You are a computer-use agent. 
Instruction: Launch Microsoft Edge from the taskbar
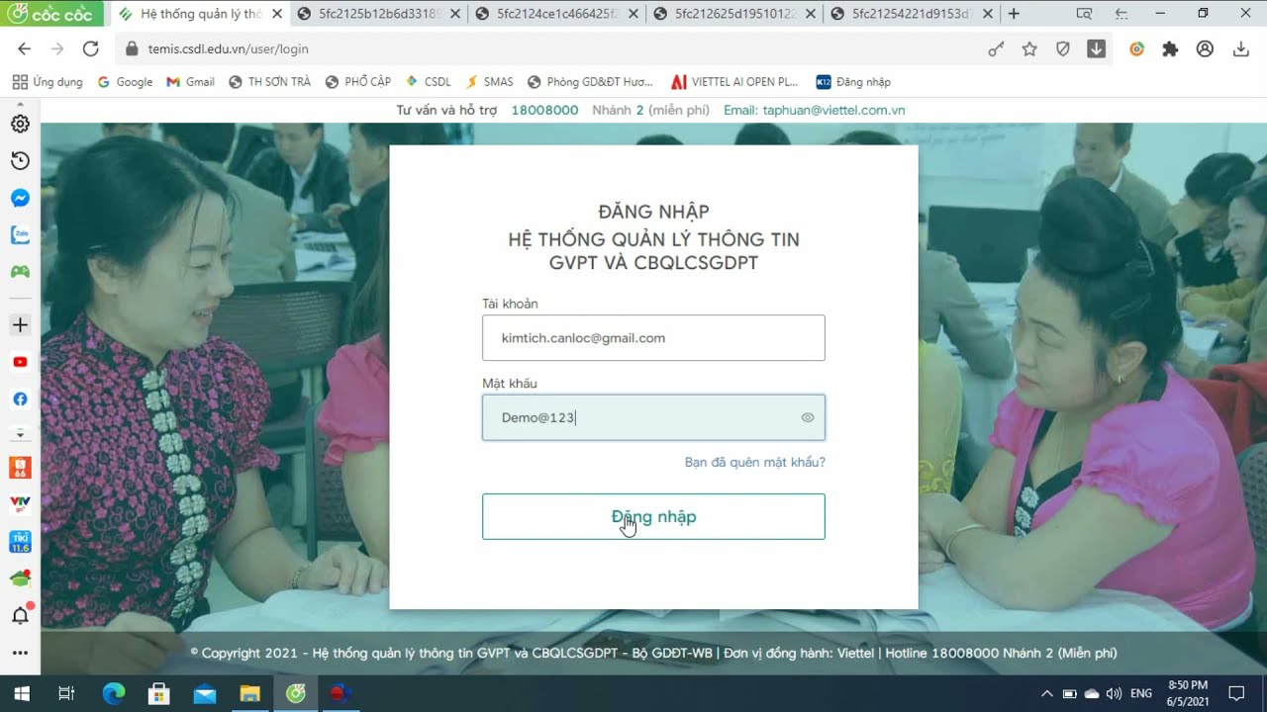pyautogui.click(x=114, y=693)
